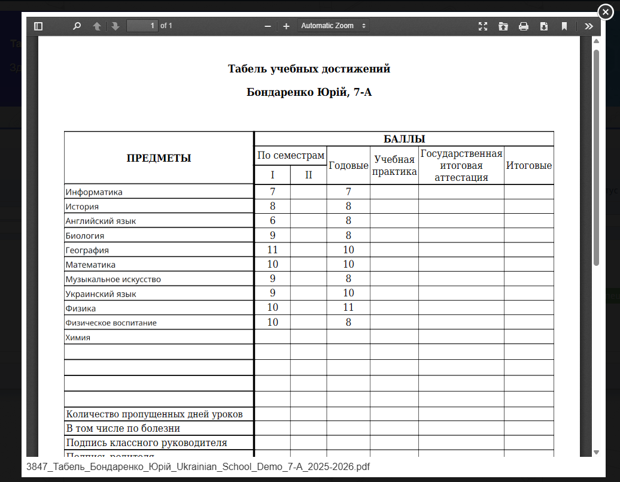Click the open file icon
This screenshot has width=620, height=482.
(503, 26)
